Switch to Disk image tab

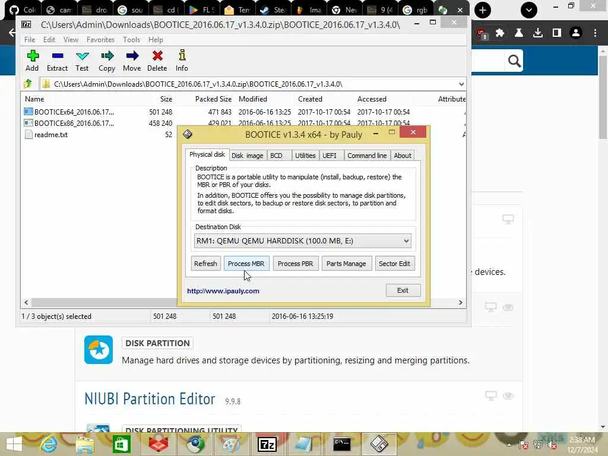coord(248,156)
